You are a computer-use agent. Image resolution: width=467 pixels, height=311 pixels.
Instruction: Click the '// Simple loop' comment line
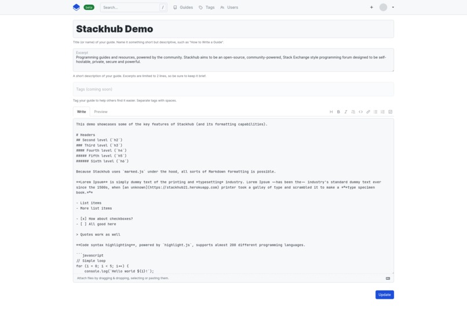[x=91, y=261]
